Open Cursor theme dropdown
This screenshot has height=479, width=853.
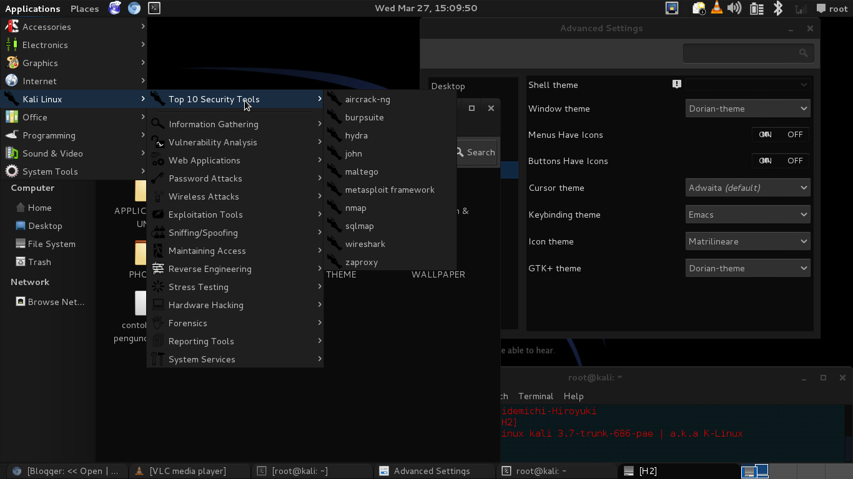[747, 188]
